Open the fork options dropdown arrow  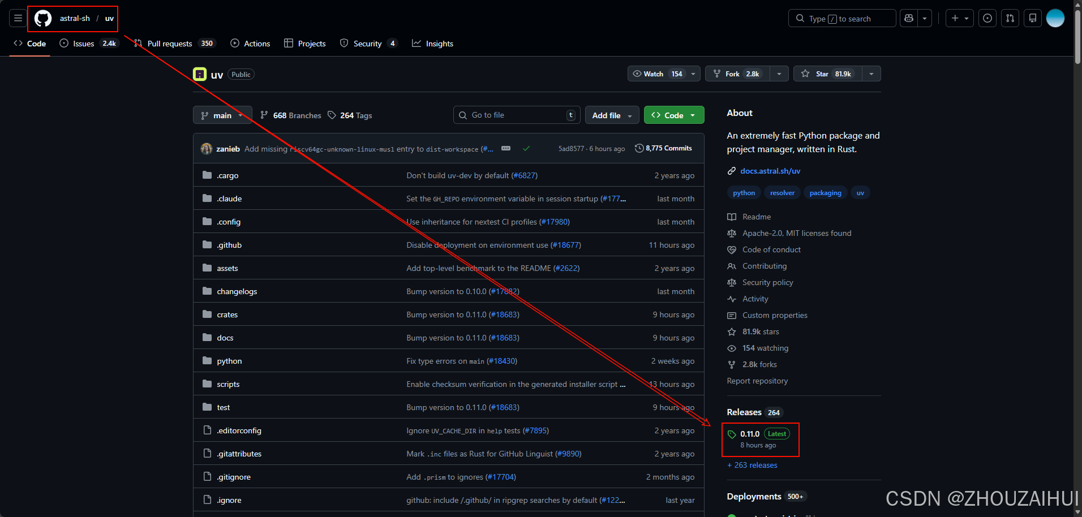(x=779, y=74)
